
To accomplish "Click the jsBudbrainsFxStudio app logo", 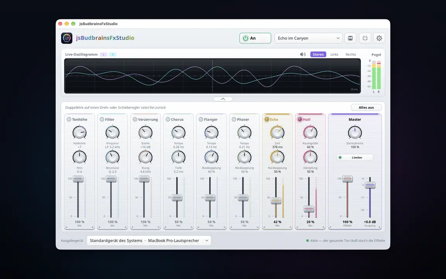I will tap(67, 38).
